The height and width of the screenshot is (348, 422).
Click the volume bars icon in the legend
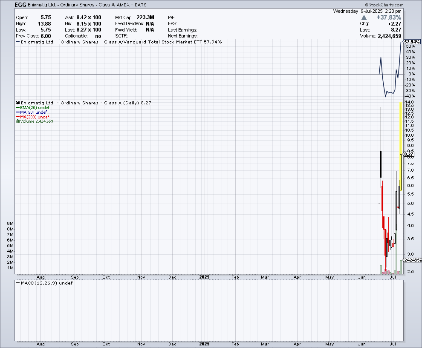18,121
